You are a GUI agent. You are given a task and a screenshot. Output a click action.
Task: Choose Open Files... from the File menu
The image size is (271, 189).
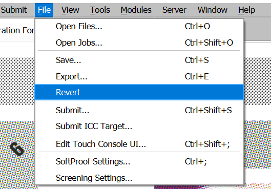click(x=139, y=27)
